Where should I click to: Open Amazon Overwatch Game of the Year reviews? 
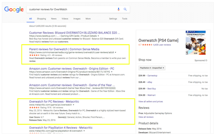click(x=72, y=85)
